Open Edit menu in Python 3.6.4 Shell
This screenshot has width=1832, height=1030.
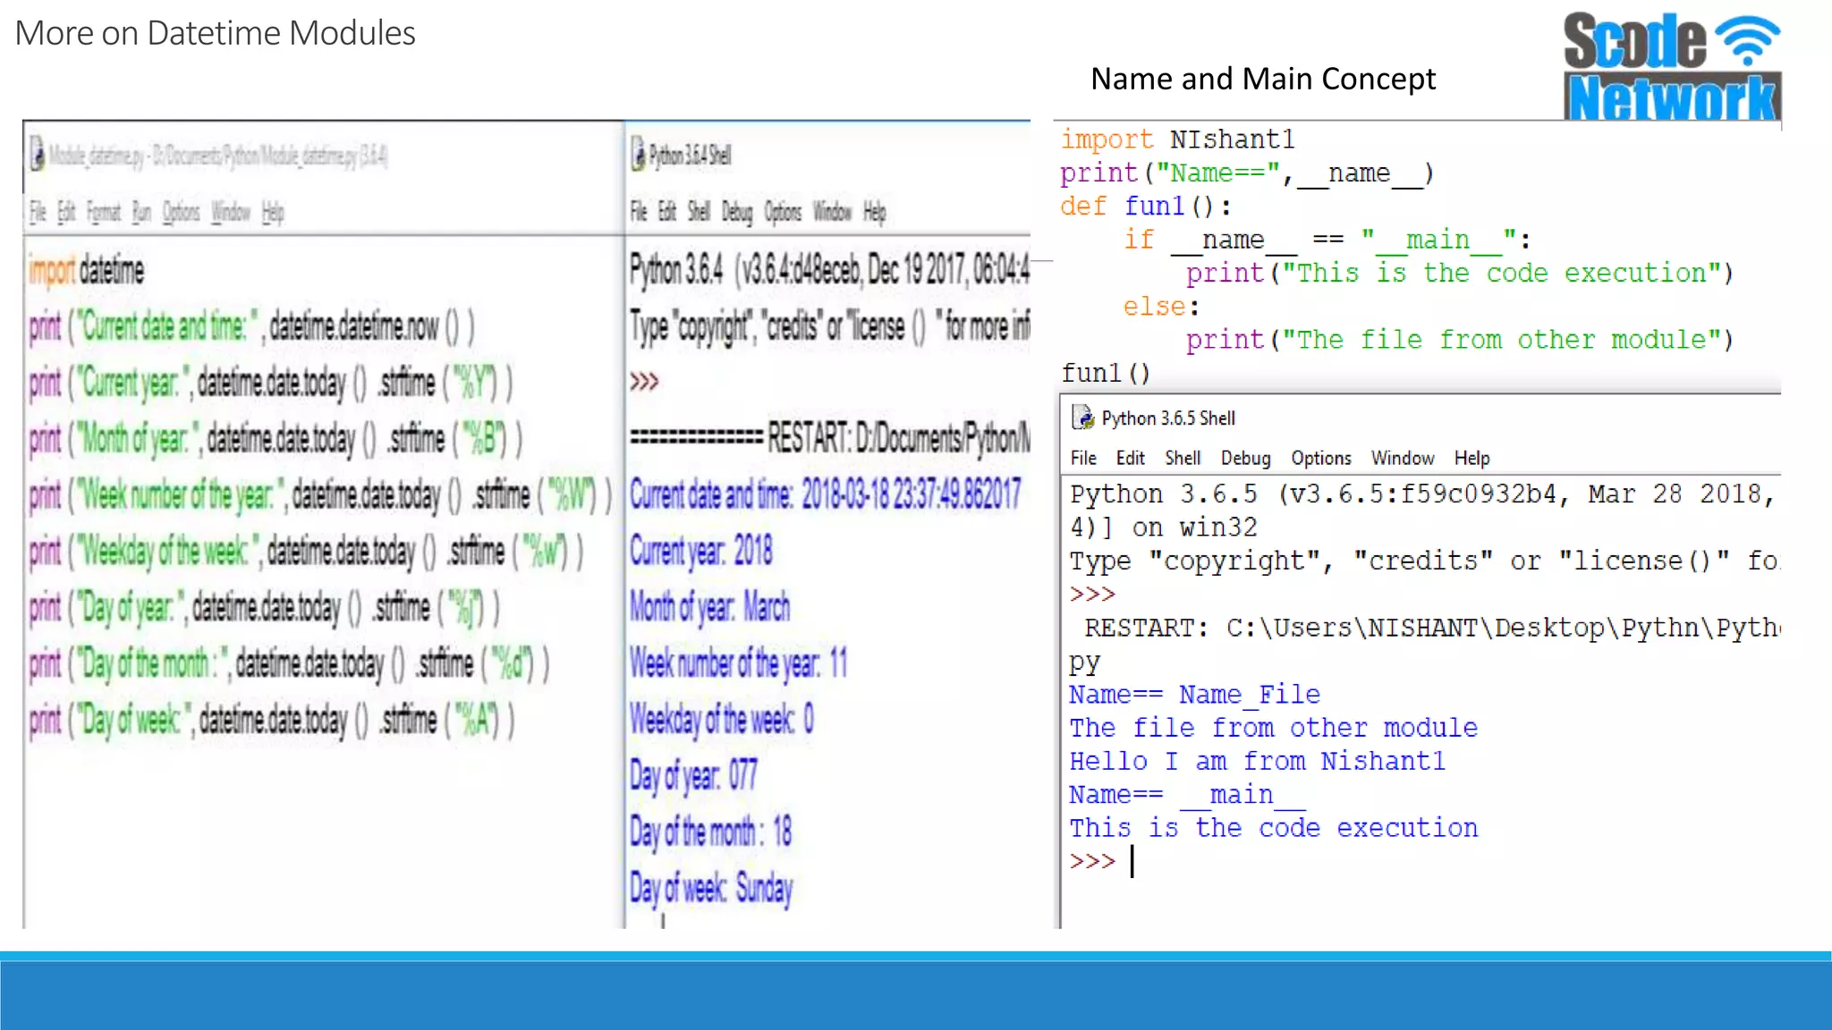click(x=667, y=212)
